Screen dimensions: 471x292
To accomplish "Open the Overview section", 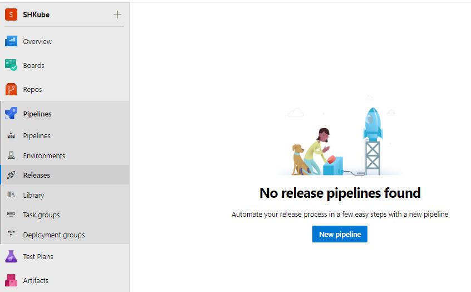I will pos(37,41).
